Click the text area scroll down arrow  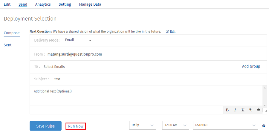(265, 105)
